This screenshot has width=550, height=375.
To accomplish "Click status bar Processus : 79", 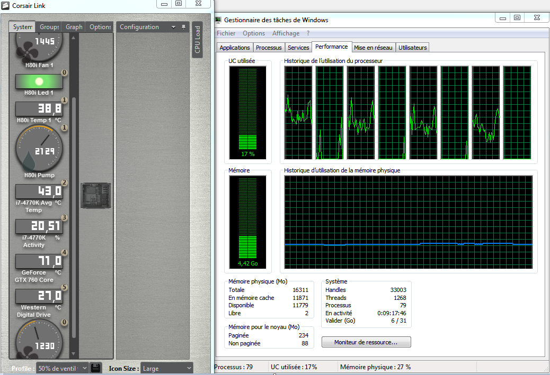I will [233, 367].
